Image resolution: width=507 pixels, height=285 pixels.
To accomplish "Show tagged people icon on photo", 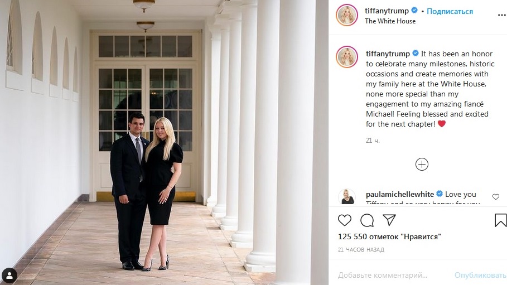I will pyautogui.click(x=9, y=276).
